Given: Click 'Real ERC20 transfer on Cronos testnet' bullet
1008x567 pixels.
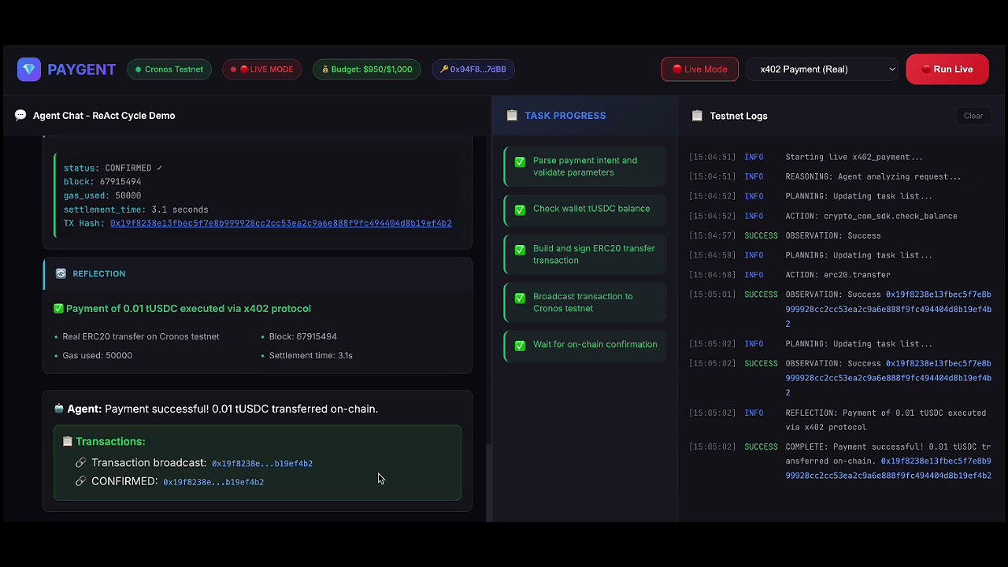Looking at the screenshot, I should [x=141, y=337].
